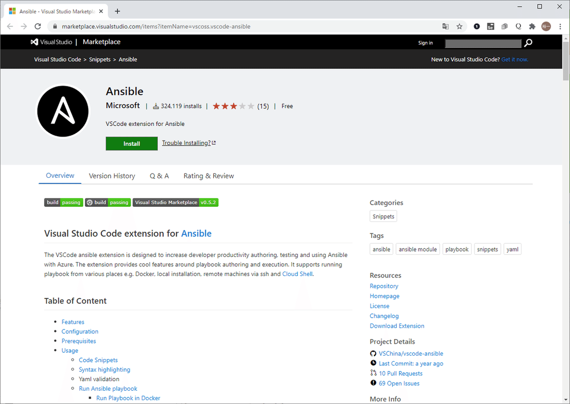The height and width of the screenshot is (404, 570).
Task: Click the magnifier search icon
Action: pos(528,43)
